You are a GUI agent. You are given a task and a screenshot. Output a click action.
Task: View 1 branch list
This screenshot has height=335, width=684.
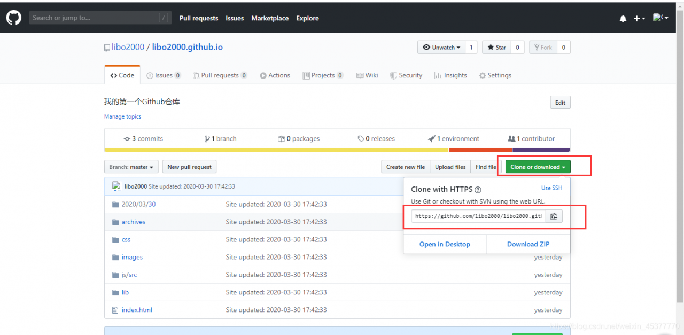click(x=220, y=138)
